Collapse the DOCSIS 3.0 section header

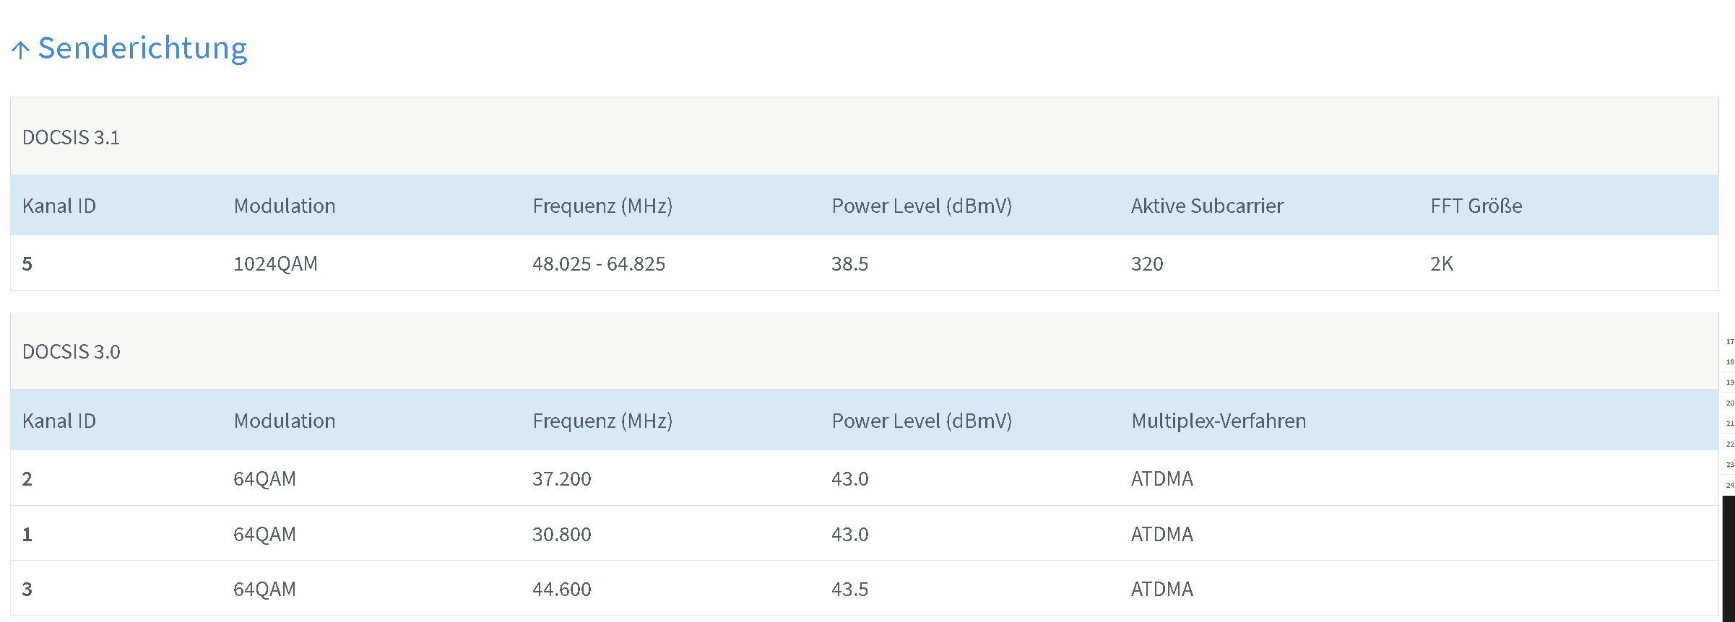tap(864, 351)
